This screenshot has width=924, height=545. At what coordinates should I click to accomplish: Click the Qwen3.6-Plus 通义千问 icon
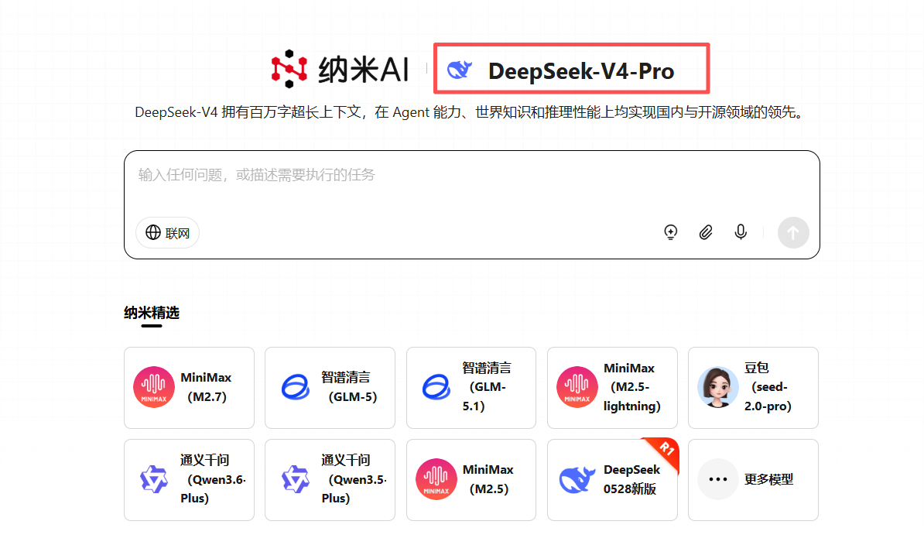click(154, 479)
